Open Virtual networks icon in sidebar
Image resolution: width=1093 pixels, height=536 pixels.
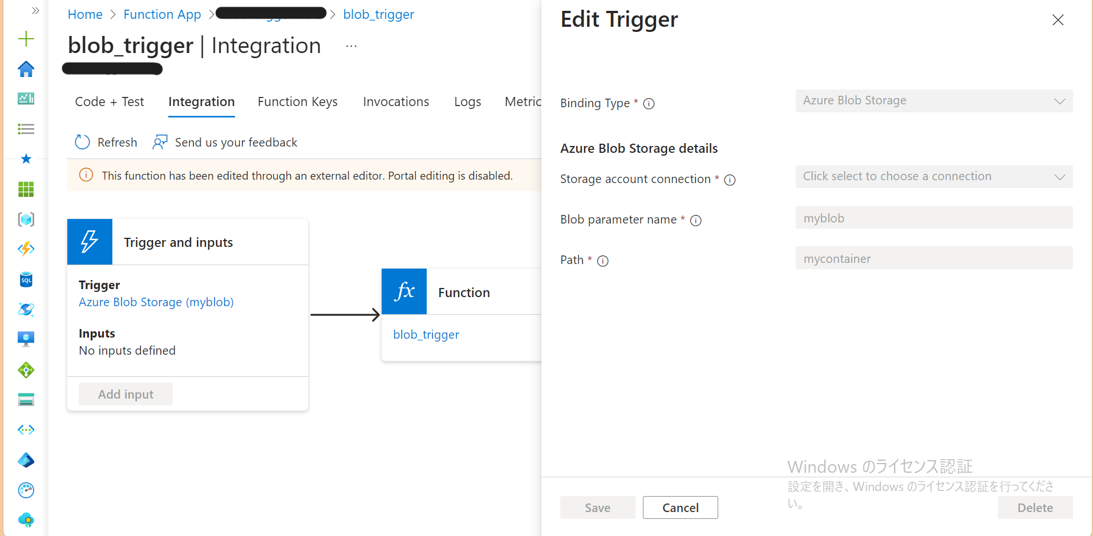[x=26, y=430]
